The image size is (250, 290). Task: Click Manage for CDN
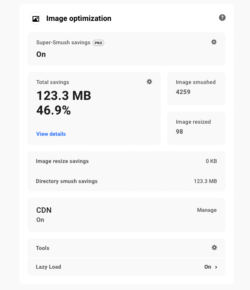point(207,210)
